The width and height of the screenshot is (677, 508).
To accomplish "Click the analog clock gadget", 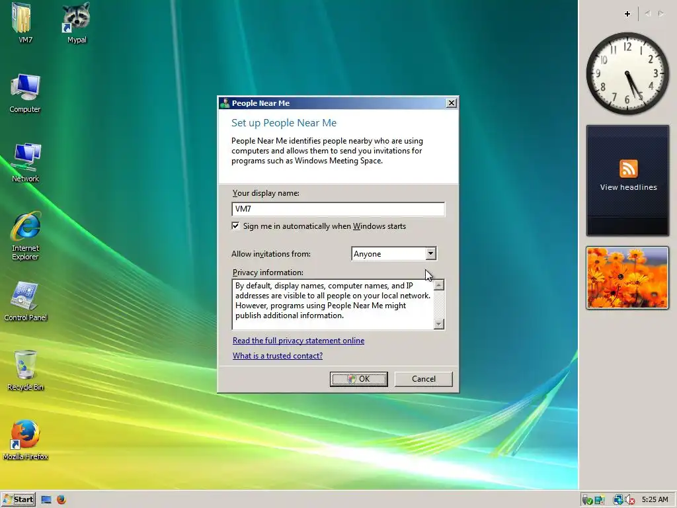I will (x=627, y=73).
